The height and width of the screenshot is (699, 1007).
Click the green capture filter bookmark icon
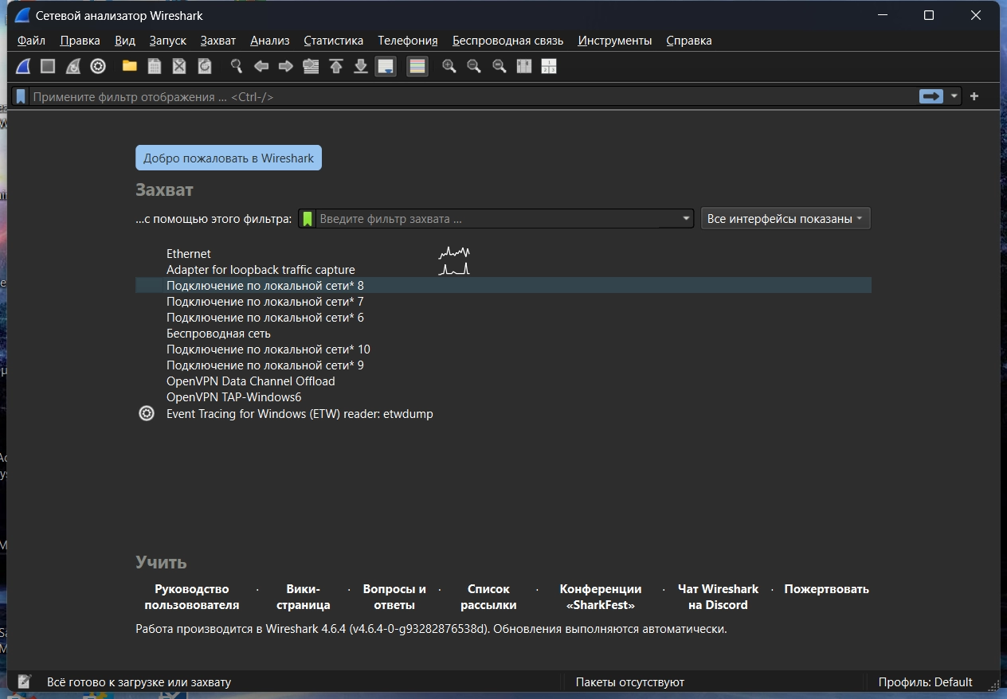308,219
